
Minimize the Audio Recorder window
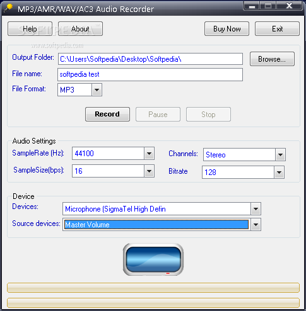coord(252,6)
